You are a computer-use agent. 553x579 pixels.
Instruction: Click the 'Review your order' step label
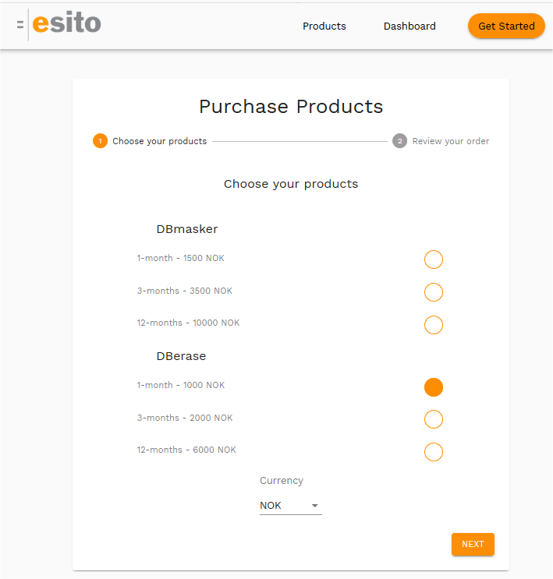[x=451, y=141]
